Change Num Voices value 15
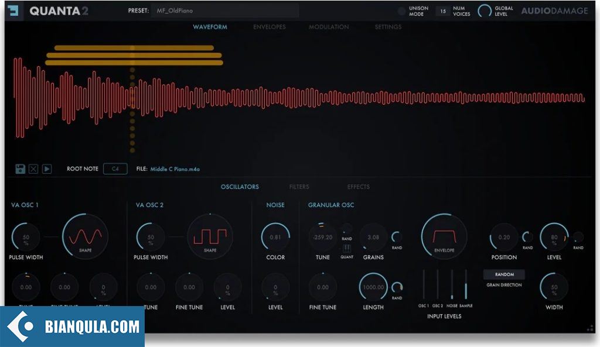Image resolution: width=600 pixels, height=347 pixels. (x=443, y=11)
